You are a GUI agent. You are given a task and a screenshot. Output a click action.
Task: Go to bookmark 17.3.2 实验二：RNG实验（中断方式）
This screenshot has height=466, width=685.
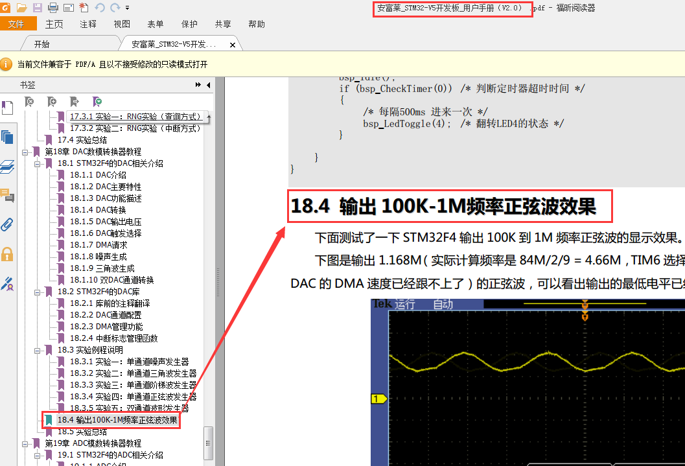[135, 128]
